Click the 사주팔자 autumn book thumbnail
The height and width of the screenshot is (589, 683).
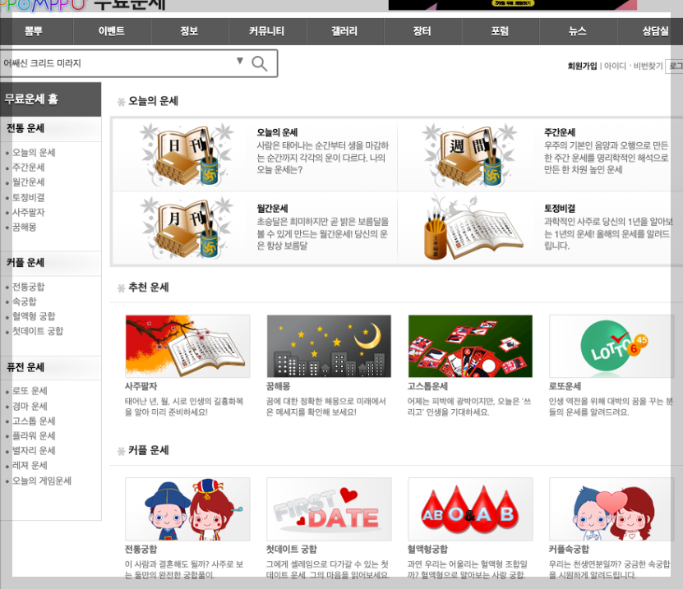pyautogui.click(x=187, y=346)
